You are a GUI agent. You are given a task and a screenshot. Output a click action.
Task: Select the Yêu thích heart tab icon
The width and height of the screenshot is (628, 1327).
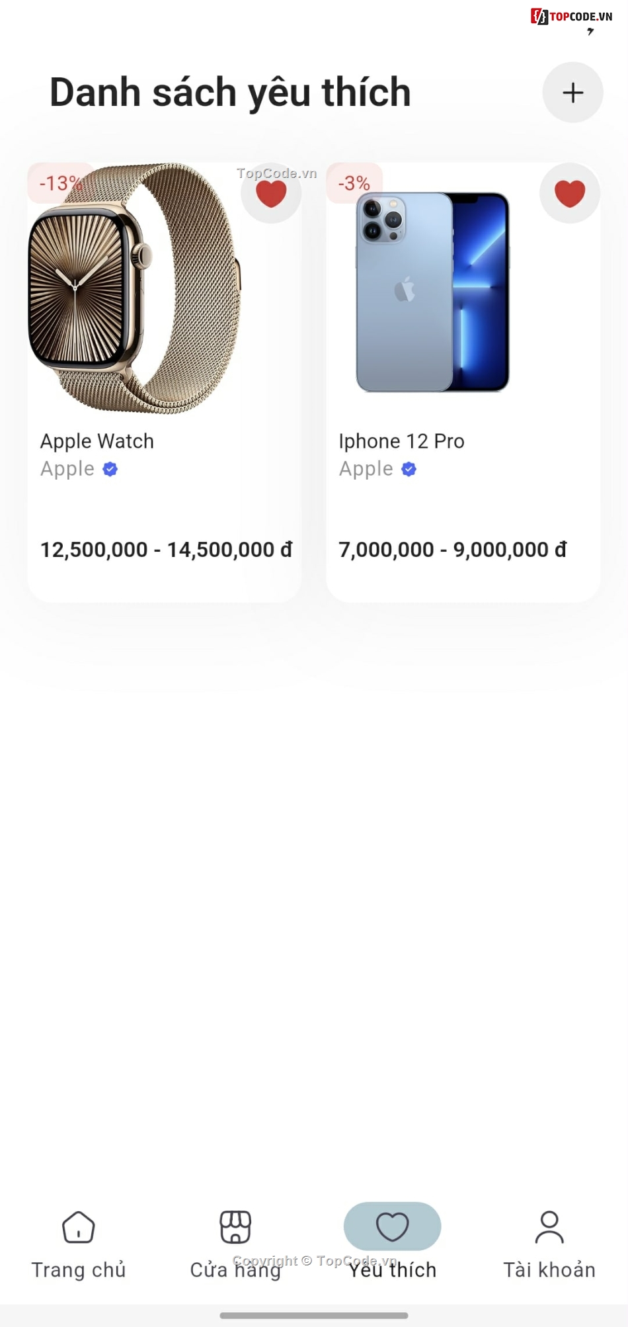[x=393, y=1226]
